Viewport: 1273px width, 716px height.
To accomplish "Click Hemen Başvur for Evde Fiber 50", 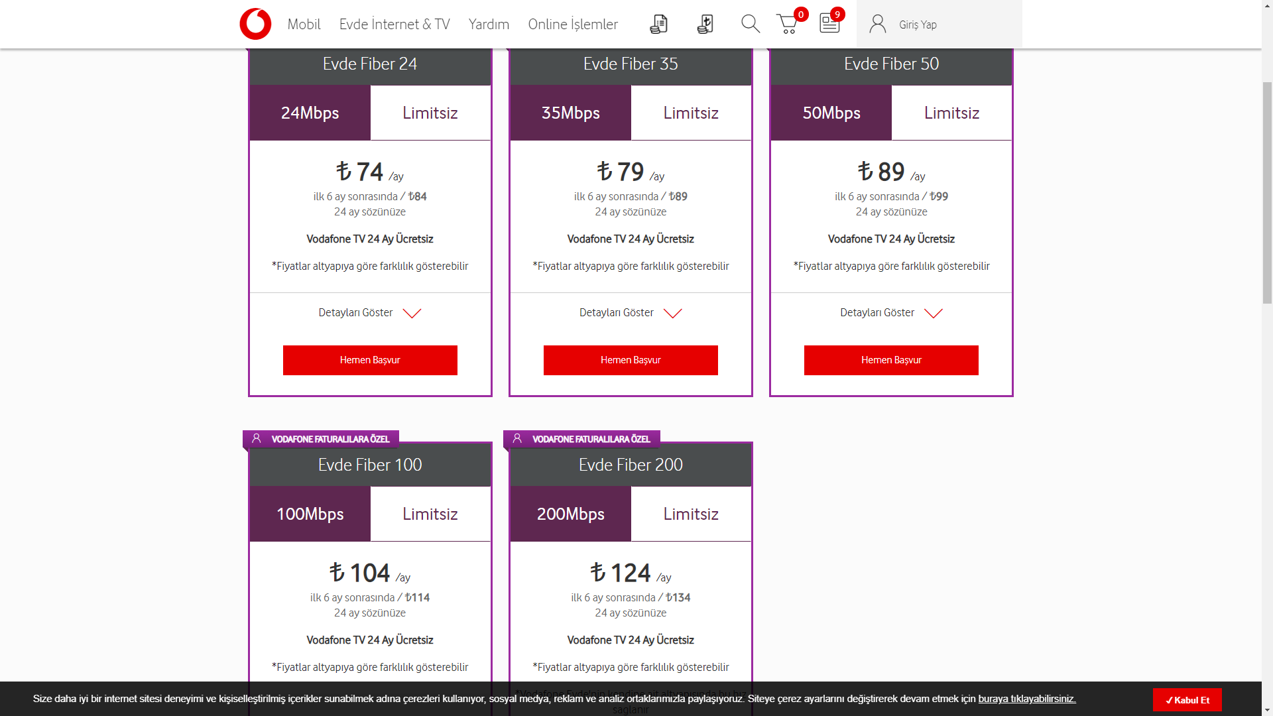I will (891, 360).
